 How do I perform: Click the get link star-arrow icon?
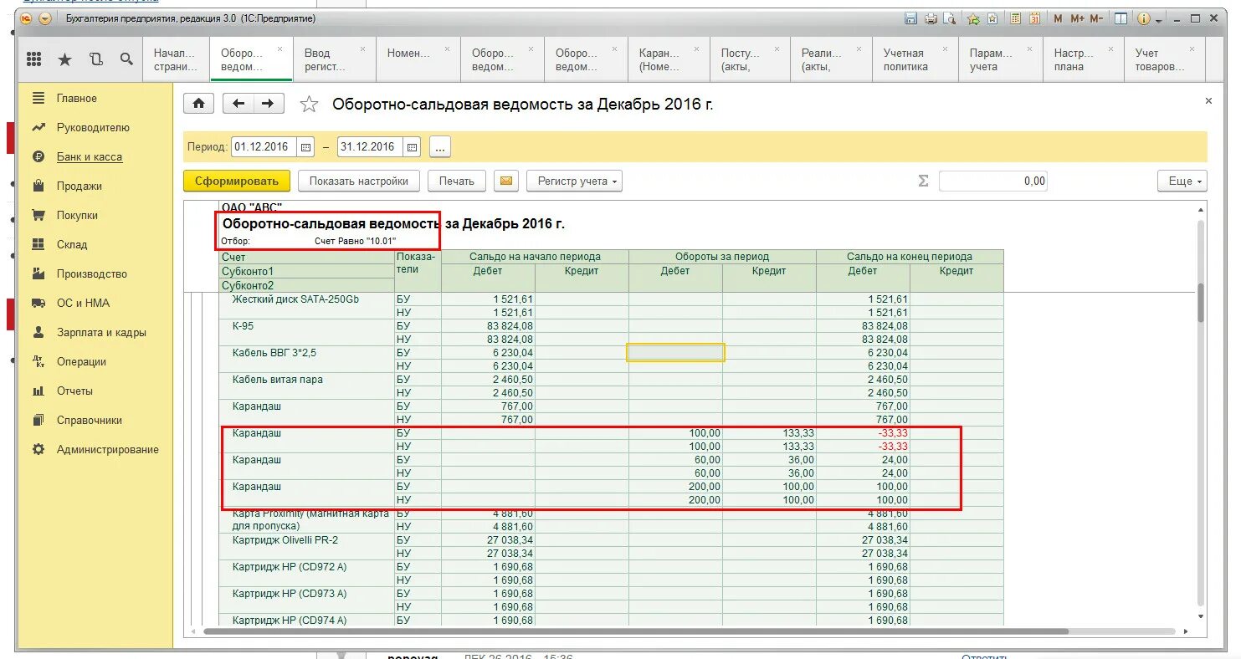point(973,18)
